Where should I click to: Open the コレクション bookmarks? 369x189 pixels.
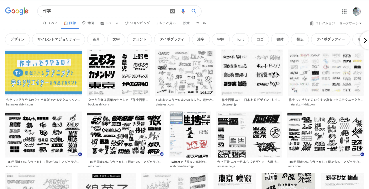tap(322, 23)
